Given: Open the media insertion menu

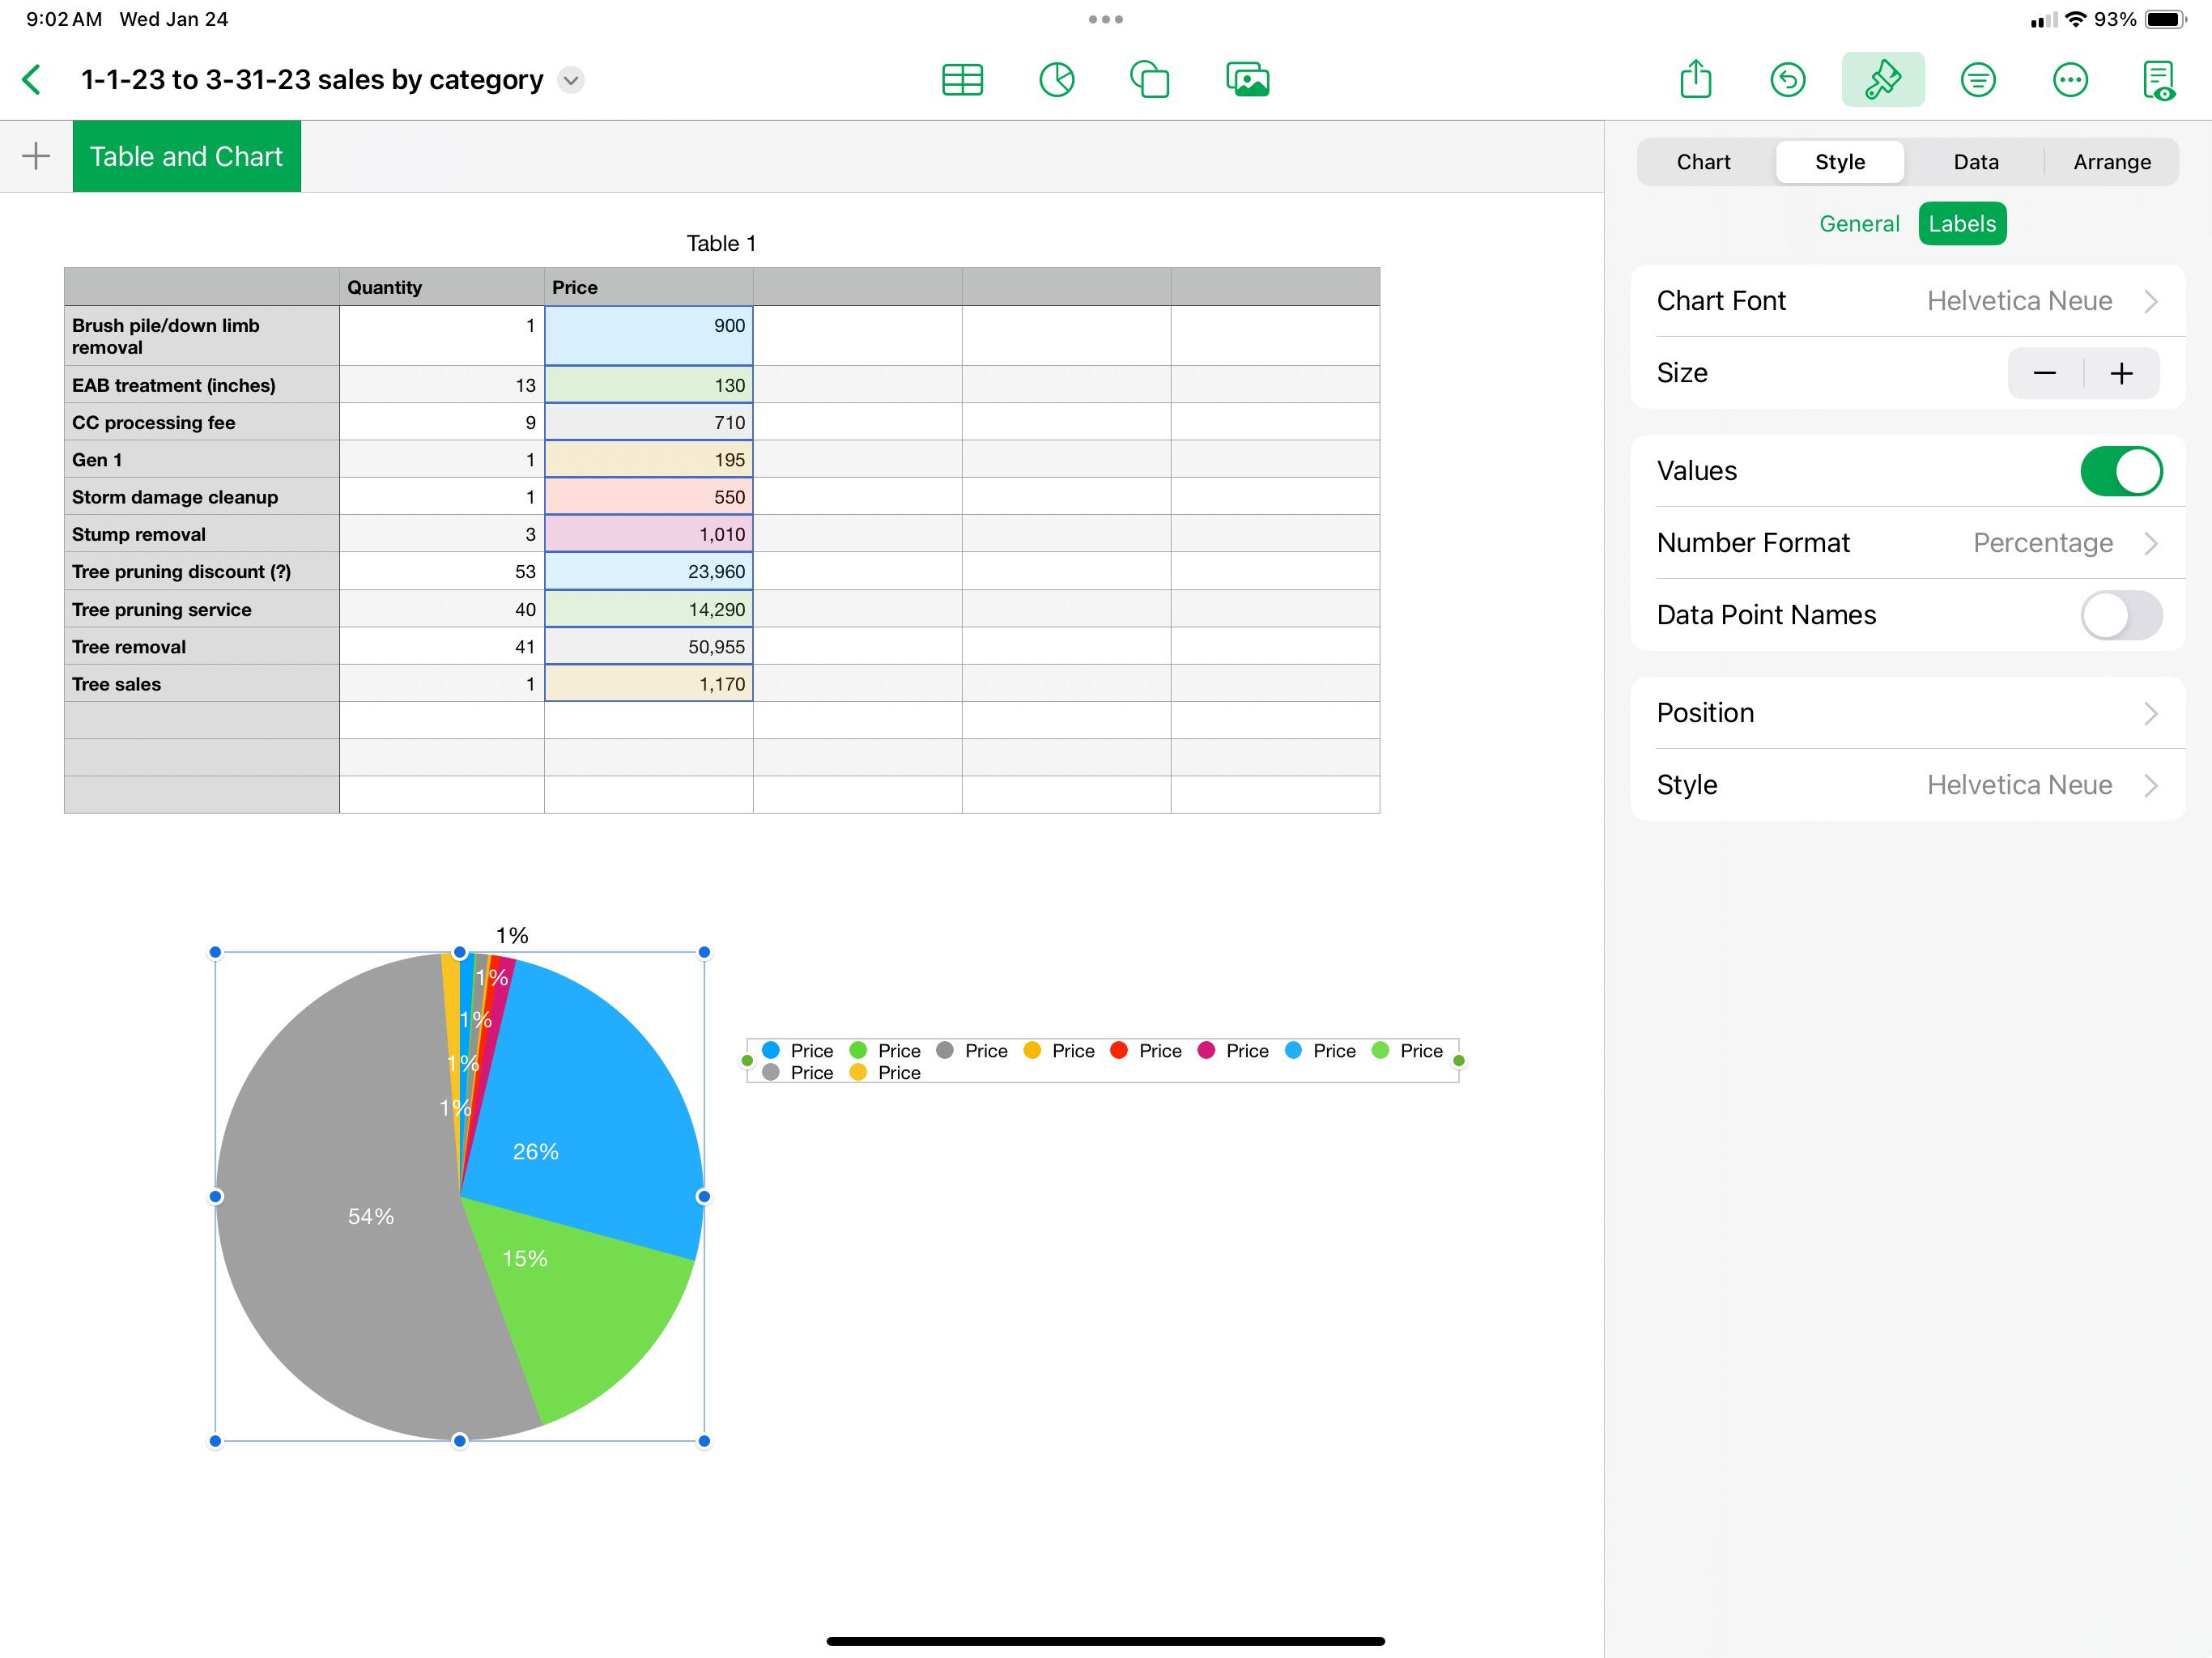Looking at the screenshot, I should click(1246, 79).
